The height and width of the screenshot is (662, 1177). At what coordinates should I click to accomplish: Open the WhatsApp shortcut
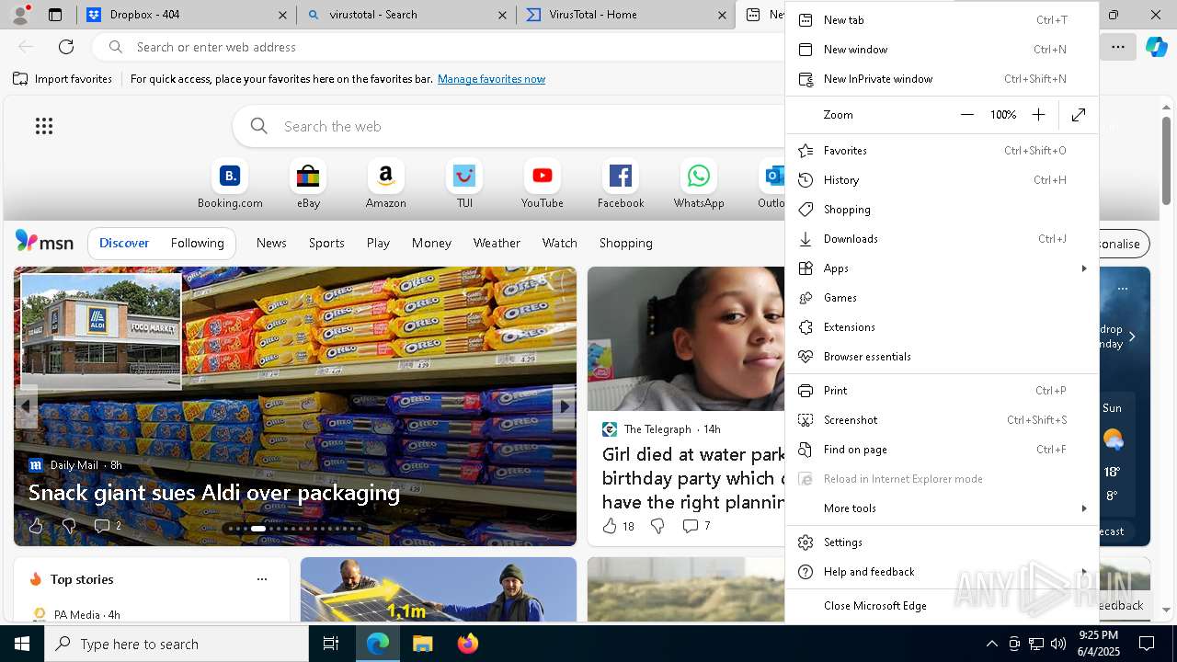click(x=699, y=185)
